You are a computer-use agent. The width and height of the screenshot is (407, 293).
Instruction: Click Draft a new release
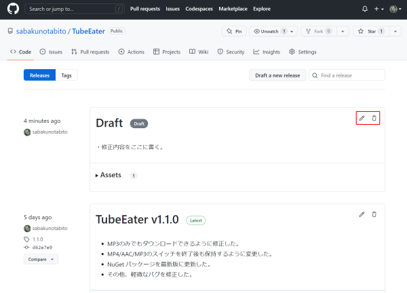pos(277,75)
